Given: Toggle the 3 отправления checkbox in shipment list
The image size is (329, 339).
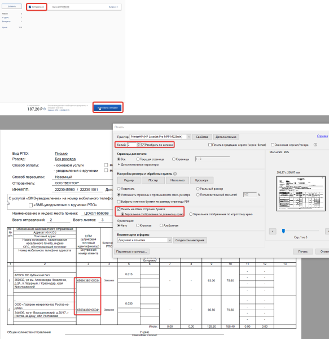Looking at the screenshot, I should coord(30,7).
